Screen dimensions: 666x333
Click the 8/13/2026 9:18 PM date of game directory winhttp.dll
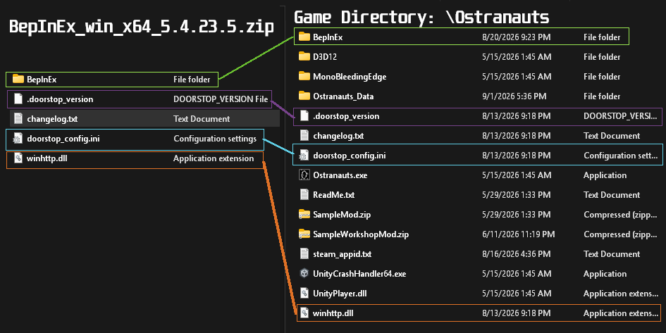click(x=516, y=313)
